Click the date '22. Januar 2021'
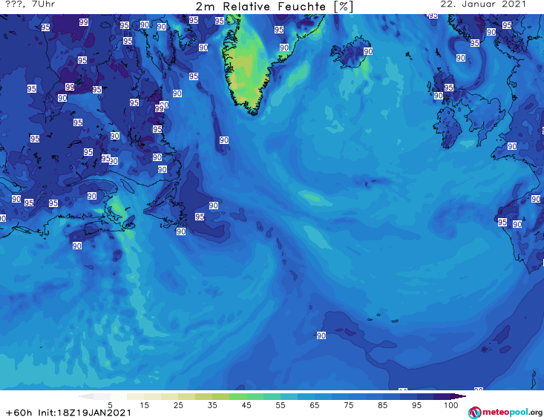 pos(483,4)
